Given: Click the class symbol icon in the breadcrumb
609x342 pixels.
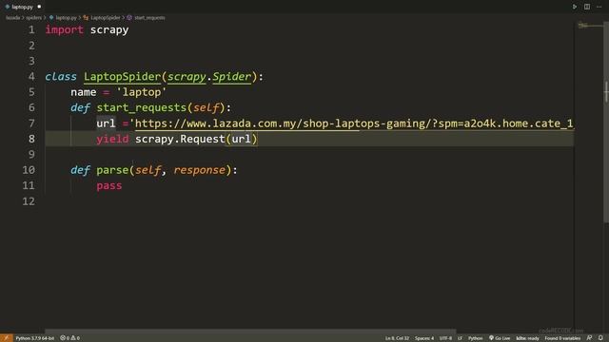Looking at the screenshot, I should click(x=86, y=18).
